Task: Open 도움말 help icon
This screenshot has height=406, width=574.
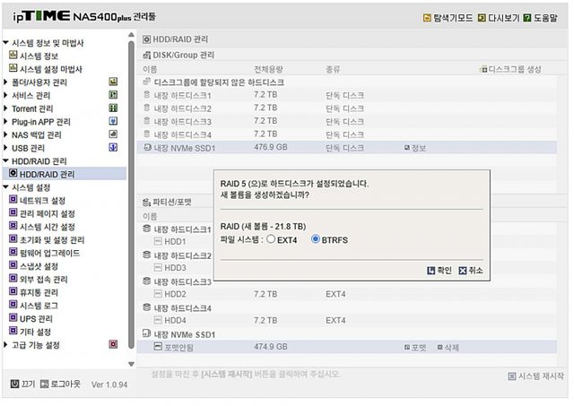Action: click(527, 18)
